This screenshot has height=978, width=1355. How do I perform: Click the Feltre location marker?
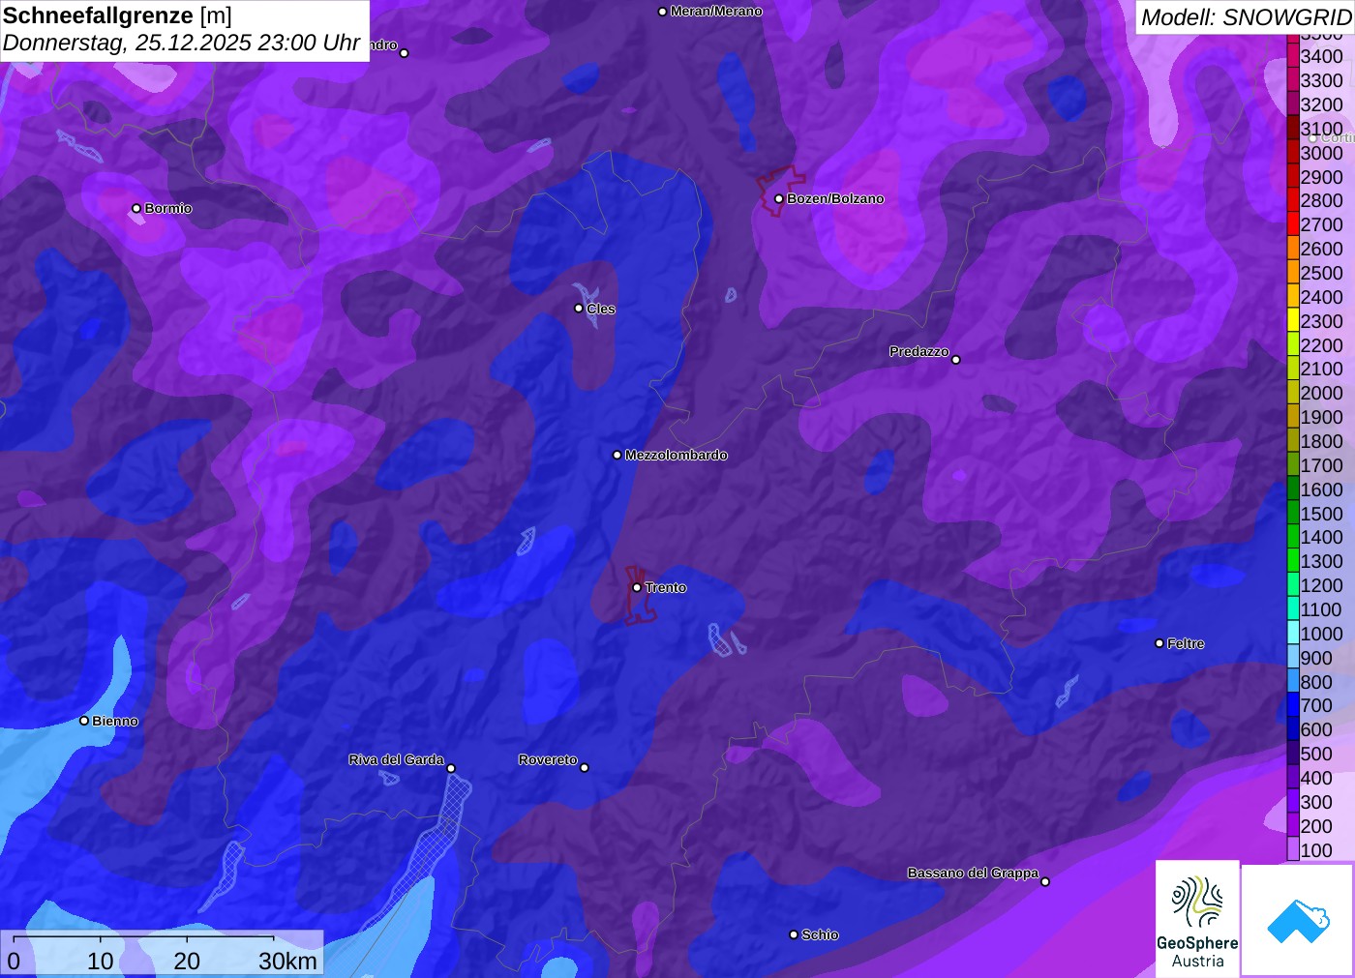click(1159, 643)
